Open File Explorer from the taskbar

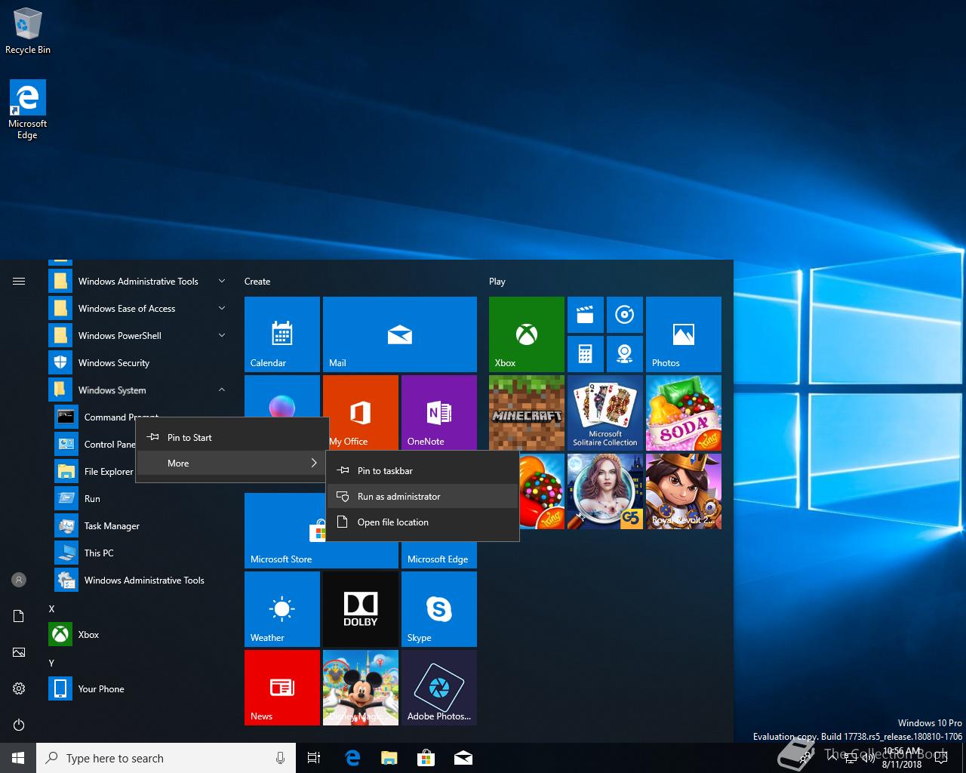coord(389,758)
